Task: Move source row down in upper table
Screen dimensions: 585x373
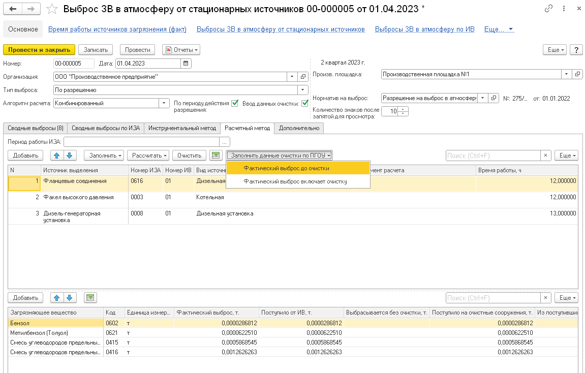Action: coord(70,156)
